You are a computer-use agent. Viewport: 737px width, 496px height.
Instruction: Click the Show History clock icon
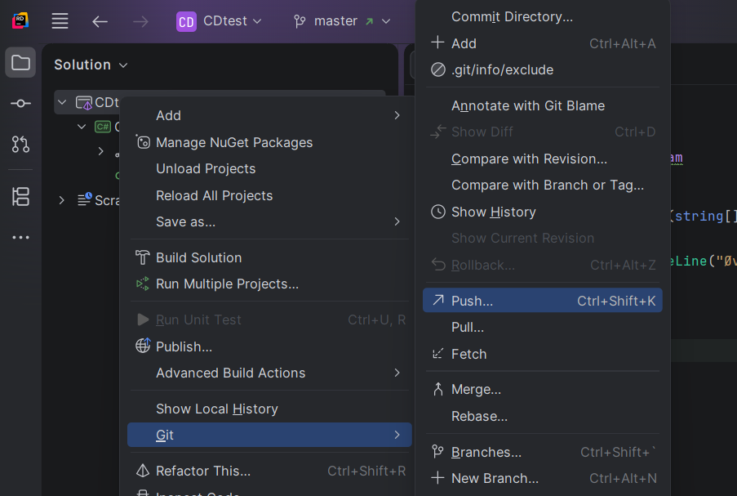(x=438, y=212)
